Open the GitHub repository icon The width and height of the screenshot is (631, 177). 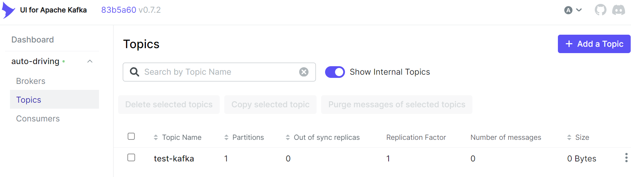click(x=600, y=10)
